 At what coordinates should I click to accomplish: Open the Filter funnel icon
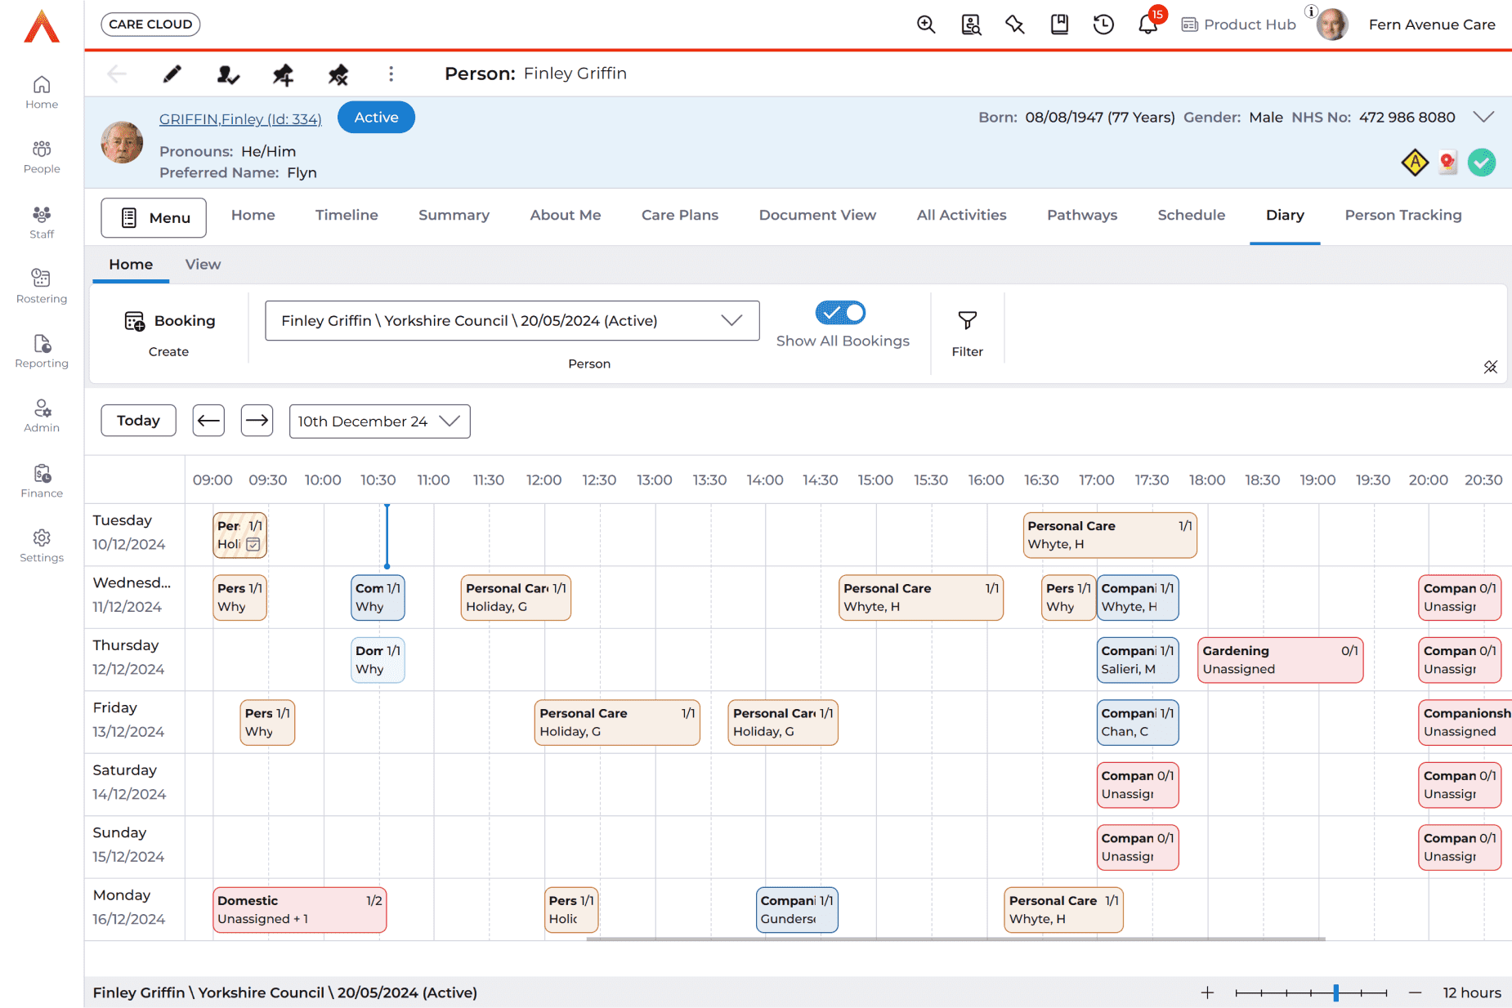[967, 321]
